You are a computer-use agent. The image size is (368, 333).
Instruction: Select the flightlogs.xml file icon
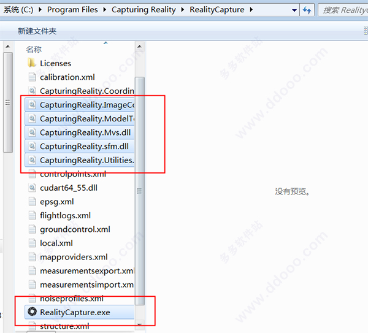click(33, 215)
